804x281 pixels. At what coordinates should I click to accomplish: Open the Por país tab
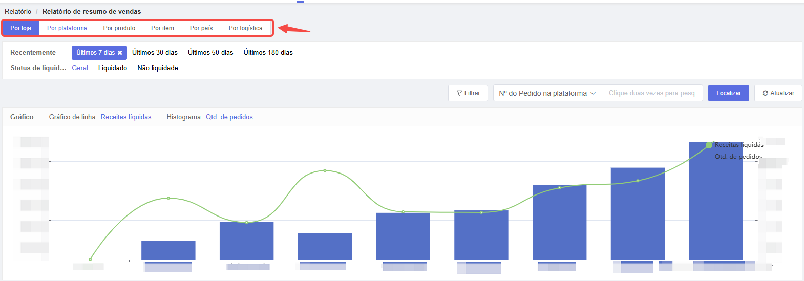(x=201, y=28)
